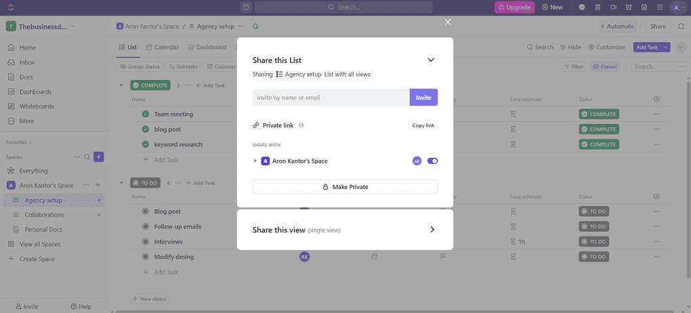Click More in the sidebar
The width and height of the screenshot is (691, 313).
(x=26, y=121)
